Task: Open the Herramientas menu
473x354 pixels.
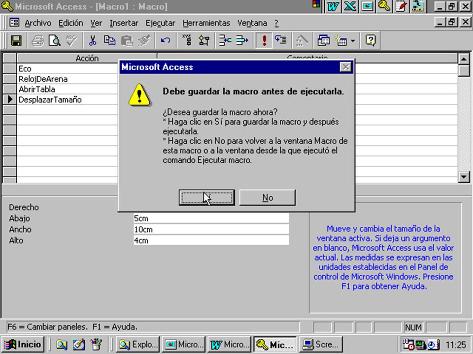Action: [206, 23]
